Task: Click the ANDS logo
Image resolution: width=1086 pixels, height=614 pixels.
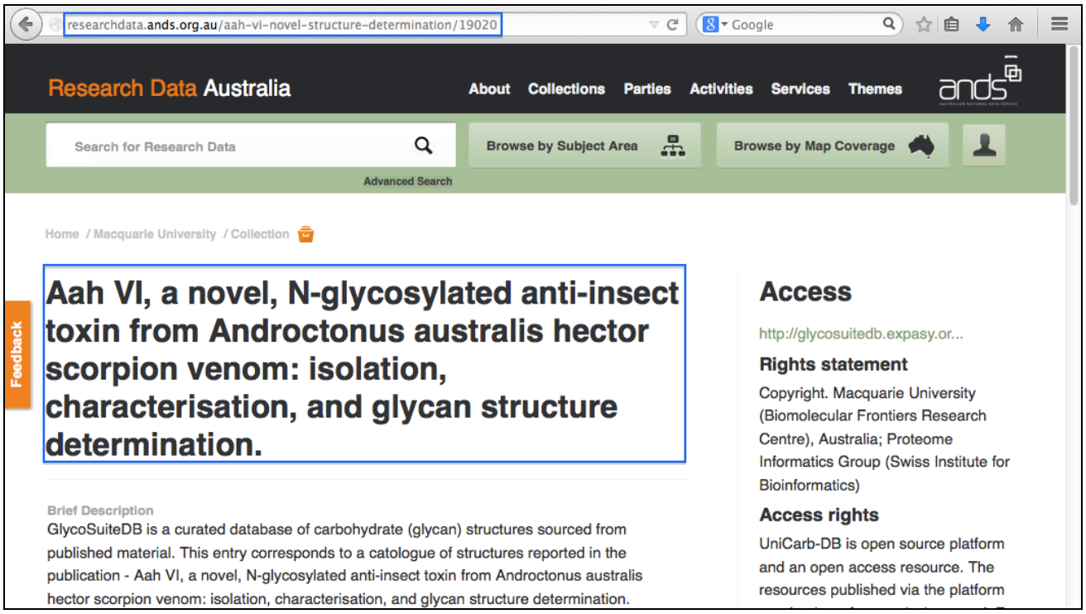Action: pos(980,83)
